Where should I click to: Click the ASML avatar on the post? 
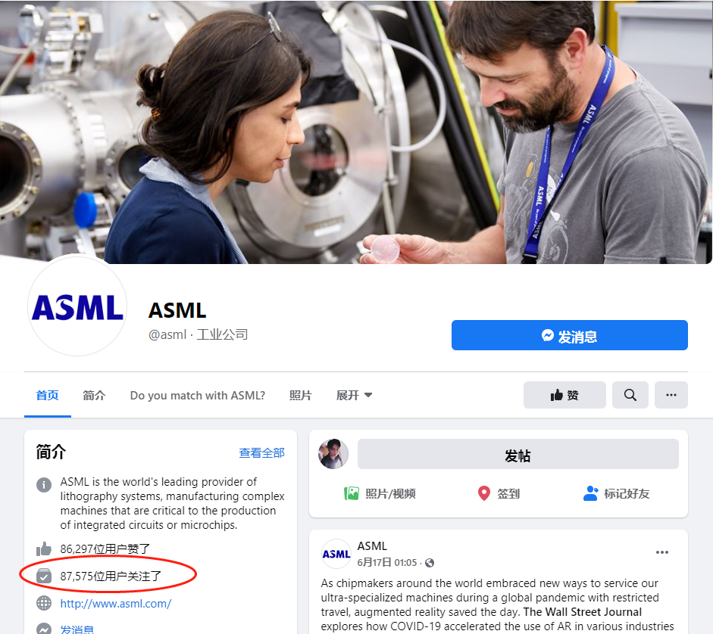[x=336, y=554]
